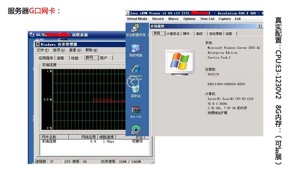Image resolution: width=299 pixels, height=173 pixels.
Task: Switch to the 应用程序 tab
Action: (x=46, y=58)
